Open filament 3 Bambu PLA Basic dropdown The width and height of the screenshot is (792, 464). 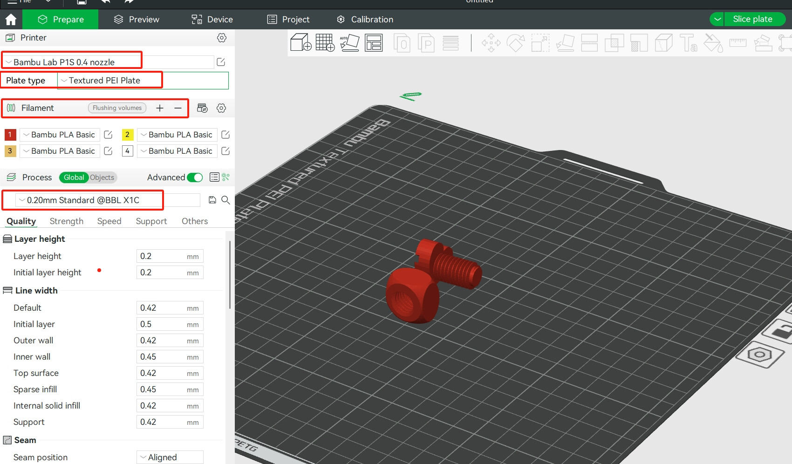(x=60, y=151)
